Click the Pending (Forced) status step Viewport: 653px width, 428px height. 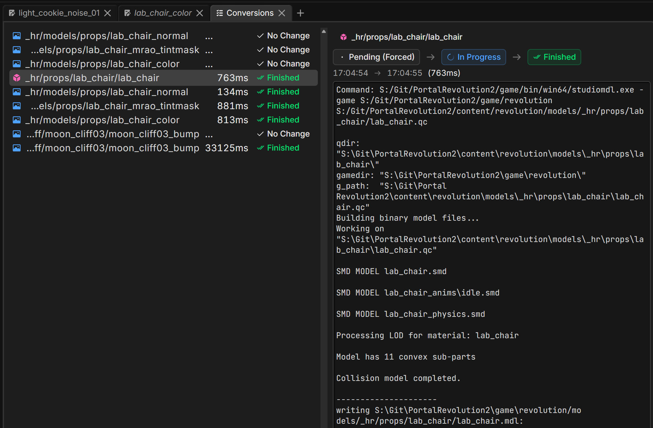tap(376, 57)
